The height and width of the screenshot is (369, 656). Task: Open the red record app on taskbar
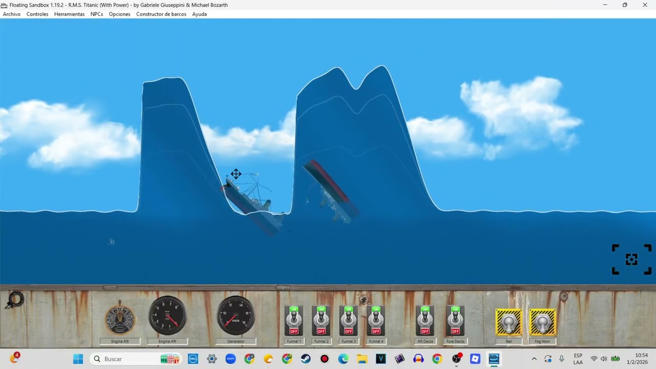click(x=324, y=359)
